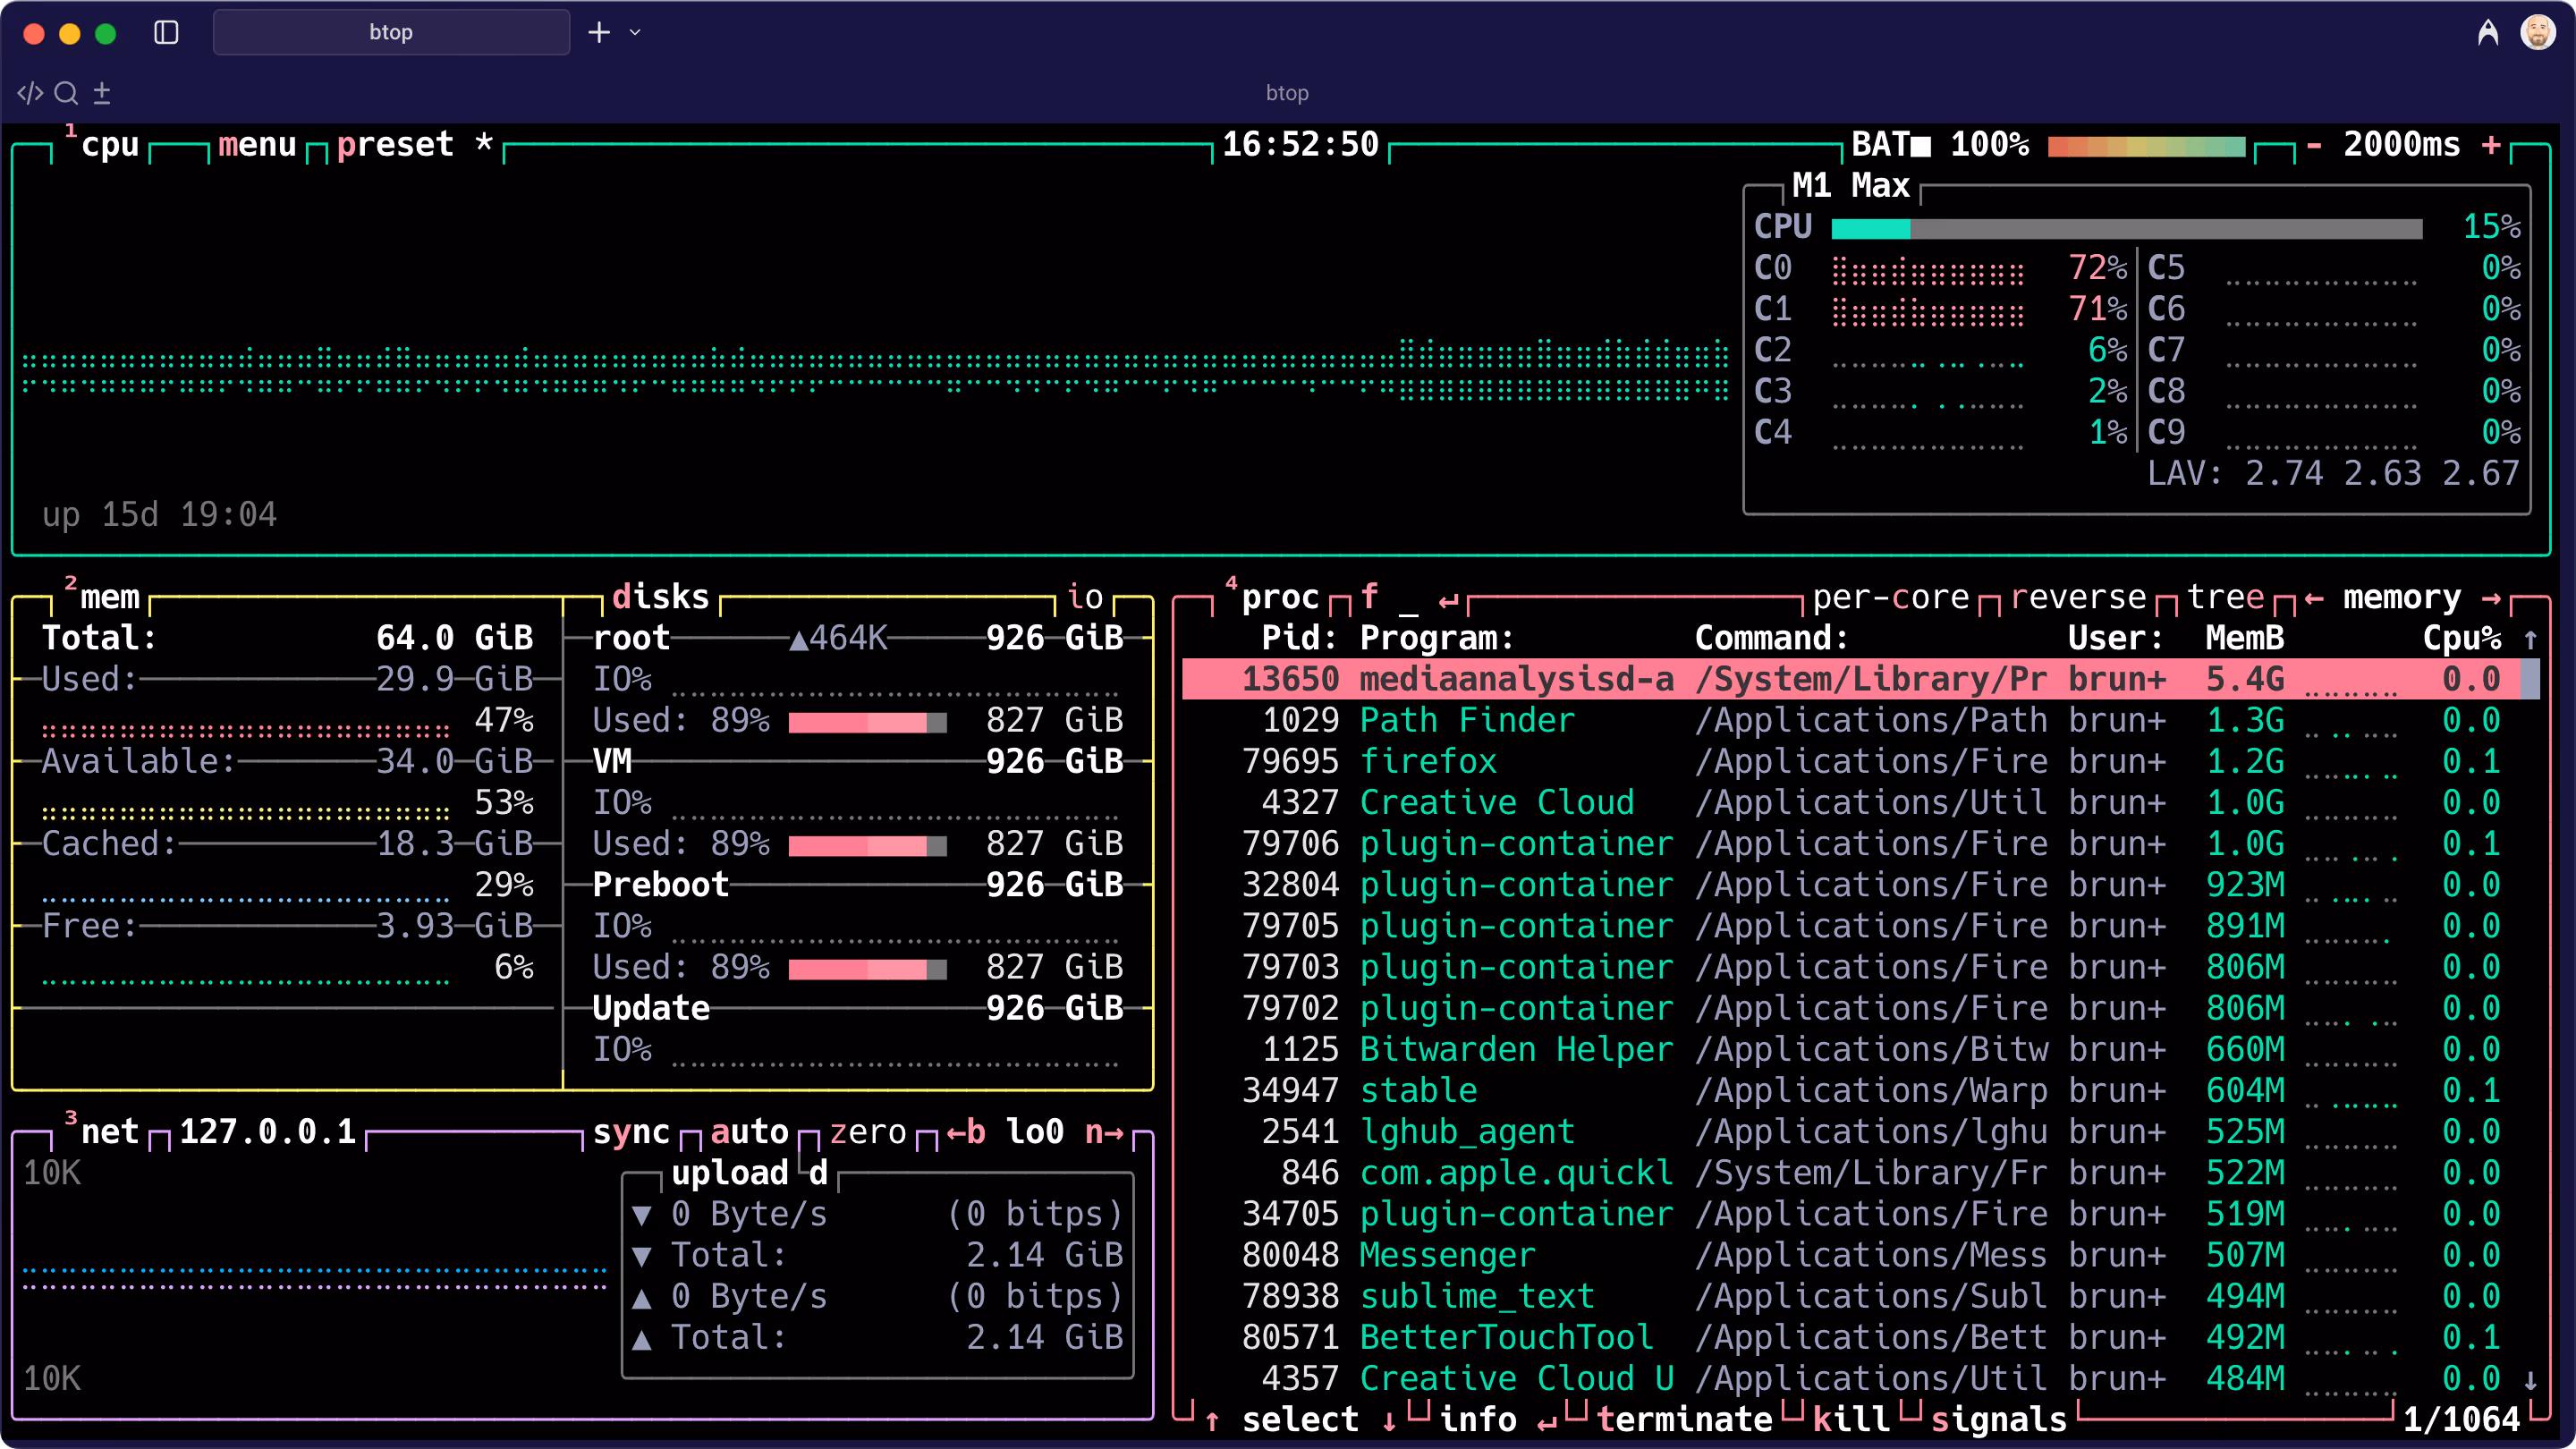Image resolution: width=2576 pixels, height=1449 pixels.
Task: Toggle process tree view
Action: click(x=2225, y=597)
